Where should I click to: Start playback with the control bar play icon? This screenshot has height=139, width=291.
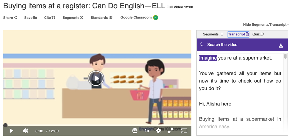click(x=11, y=131)
